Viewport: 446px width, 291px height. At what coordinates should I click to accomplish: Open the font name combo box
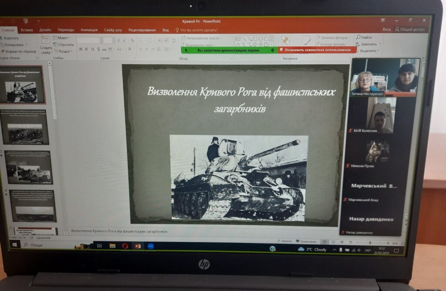pos(90,41)
